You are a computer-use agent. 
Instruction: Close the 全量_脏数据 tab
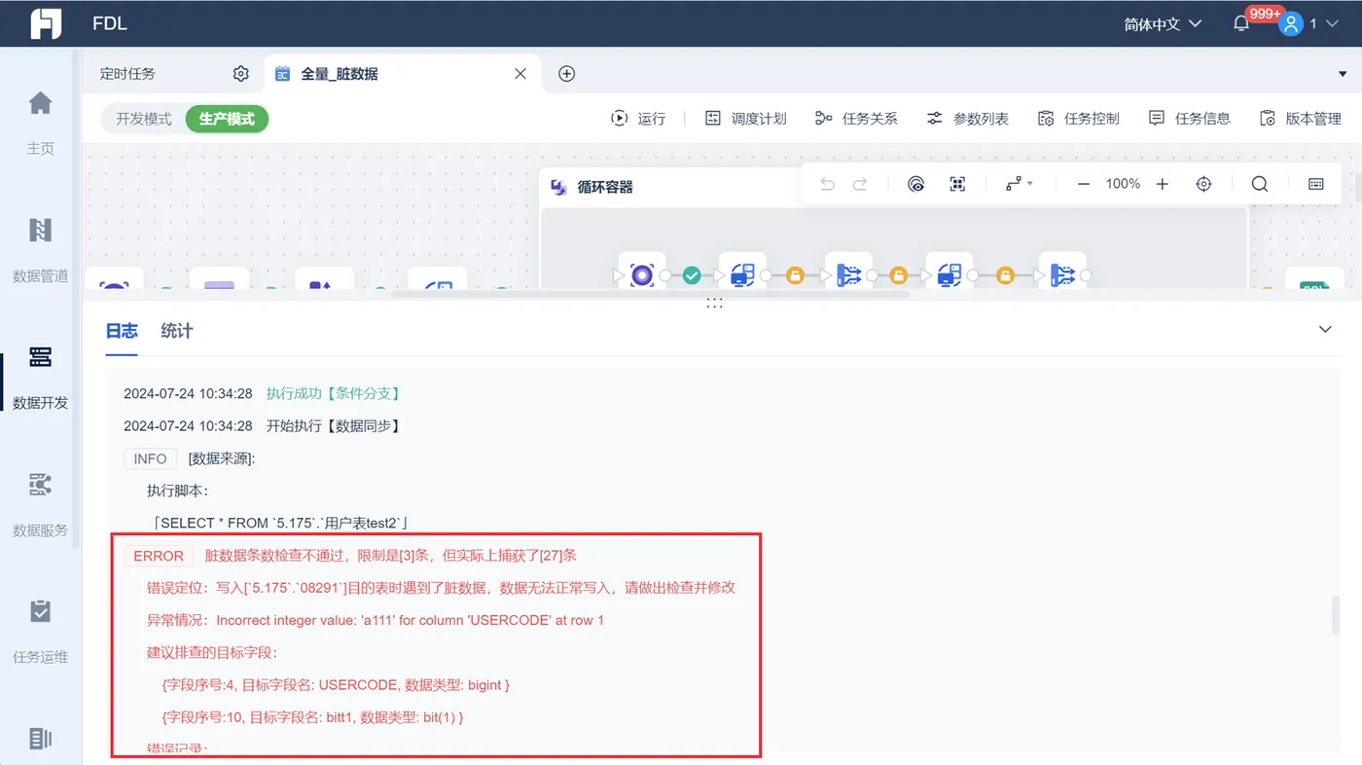pyautogui.click(x=520, y=74)
